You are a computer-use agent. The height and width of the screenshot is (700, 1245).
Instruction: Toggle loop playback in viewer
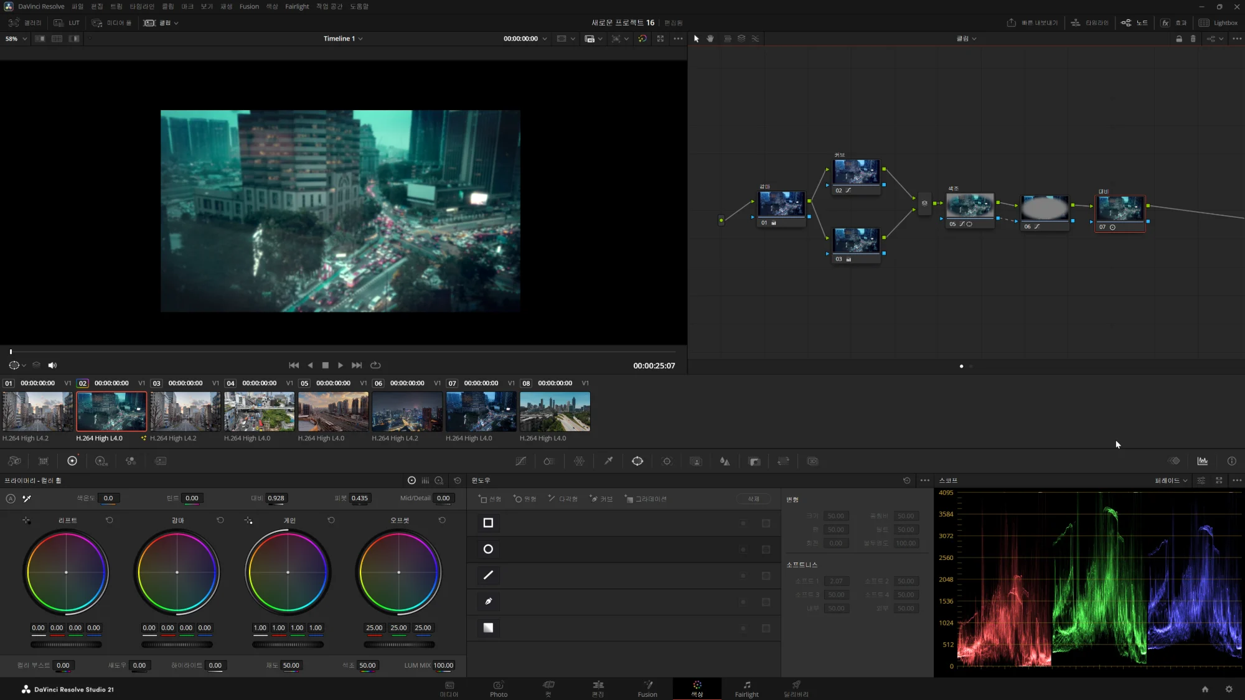[x=375, y=365]
